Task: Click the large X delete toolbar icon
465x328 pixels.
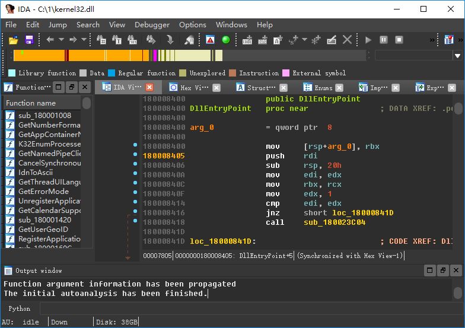Action: (x=348, y=40)
